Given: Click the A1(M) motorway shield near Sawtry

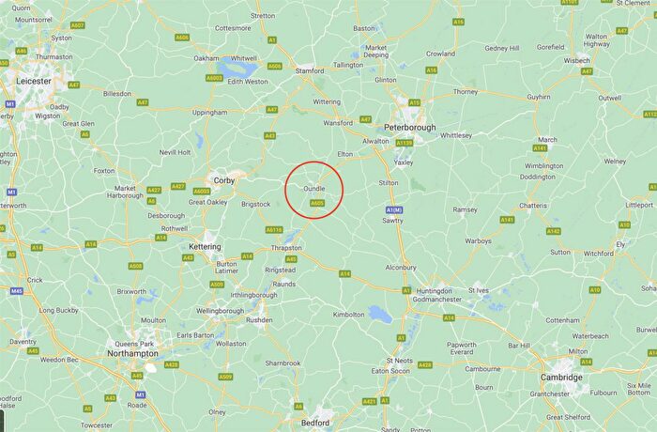Looking at the screenshot, I should 394,209.
